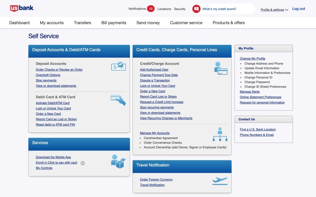Open the red notifications count badge

click(x=151, y=9)
